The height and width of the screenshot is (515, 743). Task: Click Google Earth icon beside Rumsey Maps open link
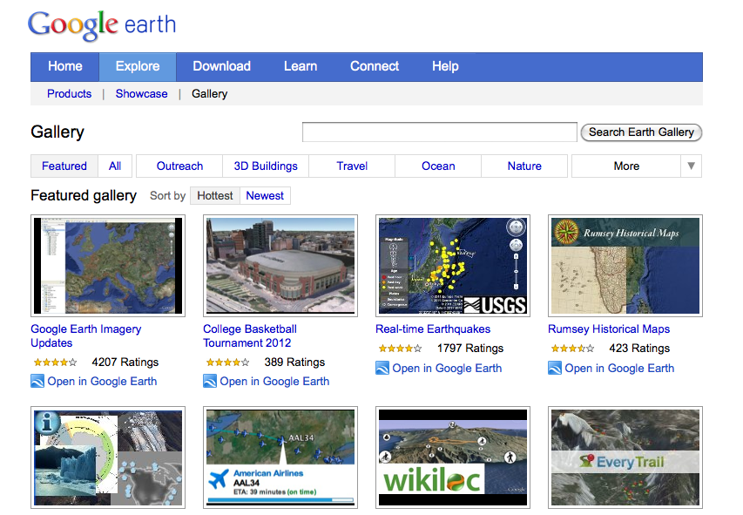555,368
